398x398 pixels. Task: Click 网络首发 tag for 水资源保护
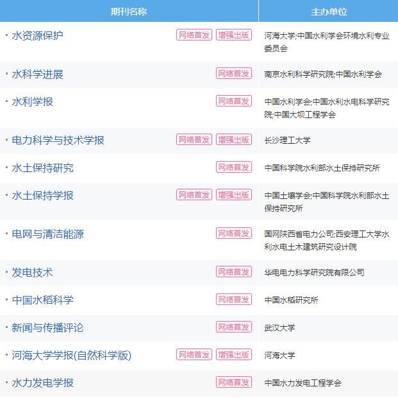point(194,35)
